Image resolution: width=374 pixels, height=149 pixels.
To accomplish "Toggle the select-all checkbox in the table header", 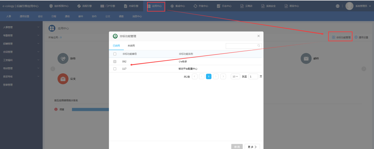I will point(115,54).
